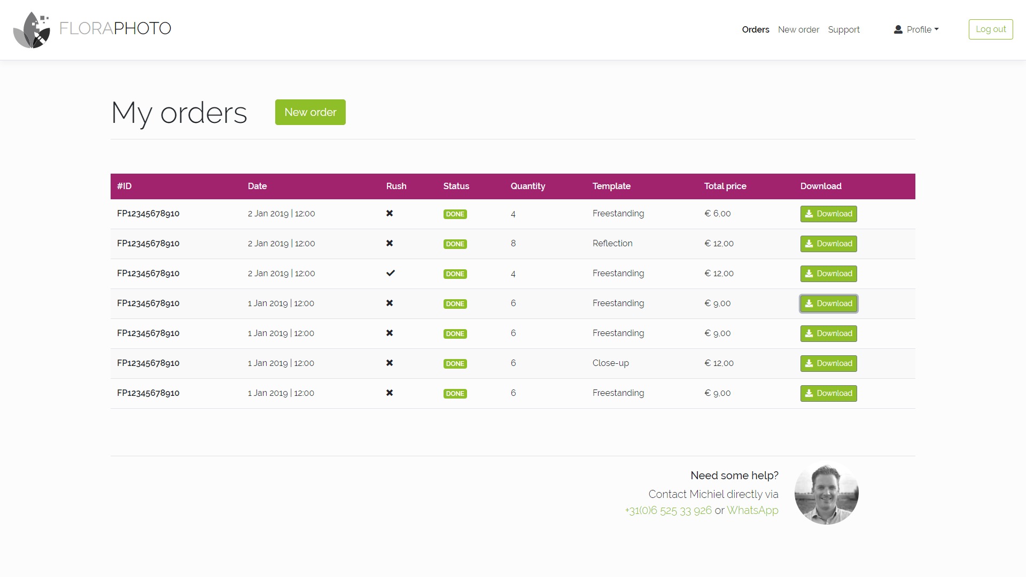Image resolution: width=1026 pixels, height=577 pixels.
Task: Click the € 12,00 price in Reflection row
Action: tap(719, 244)
